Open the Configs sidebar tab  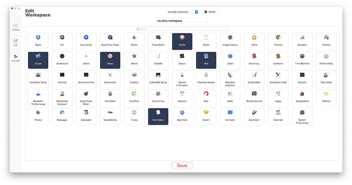click(x=15, y=58)
